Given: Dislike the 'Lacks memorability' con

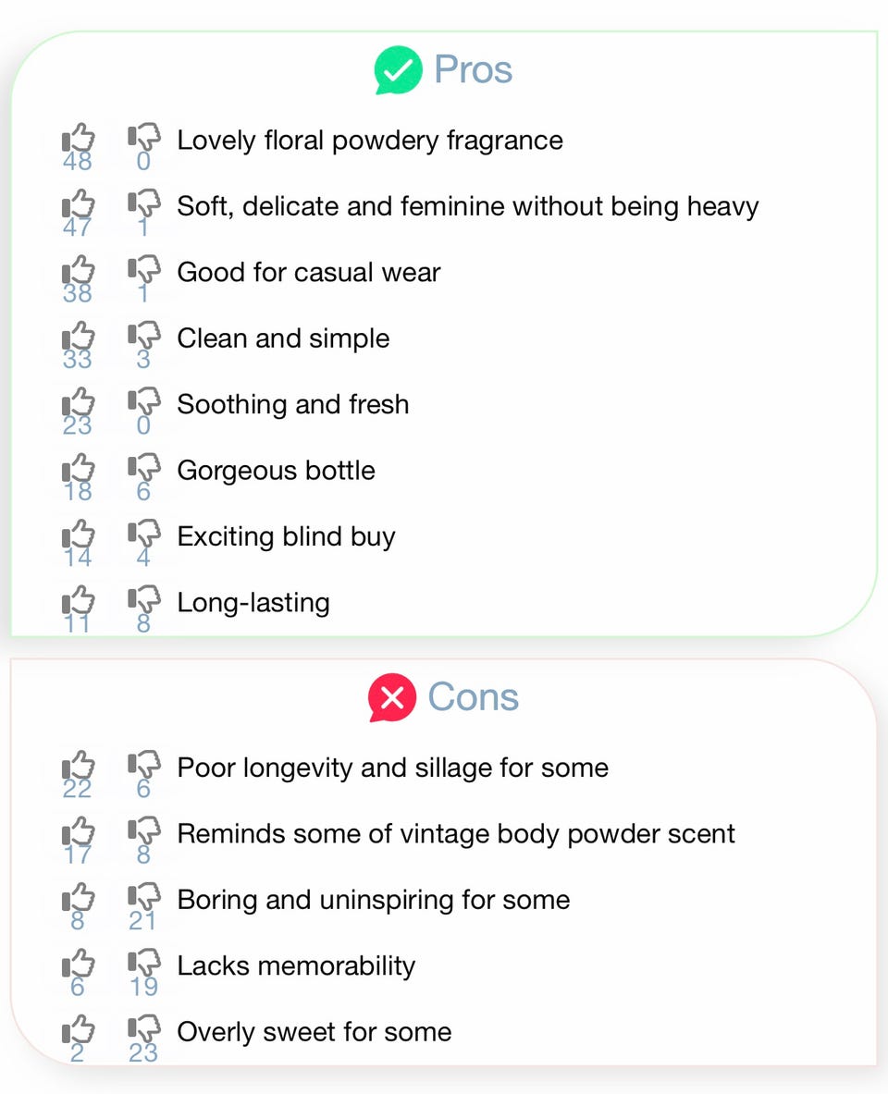Looking at the screenshot, I should 143,965.
